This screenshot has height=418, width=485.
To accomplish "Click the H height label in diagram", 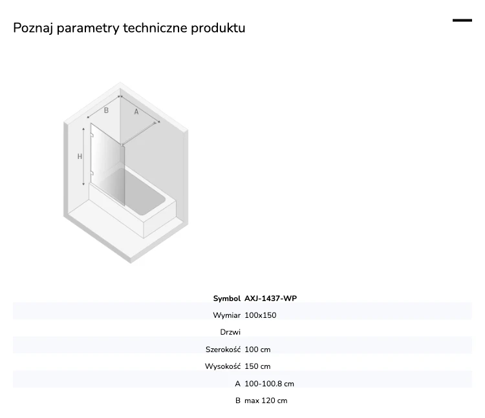I will [80, 156].
